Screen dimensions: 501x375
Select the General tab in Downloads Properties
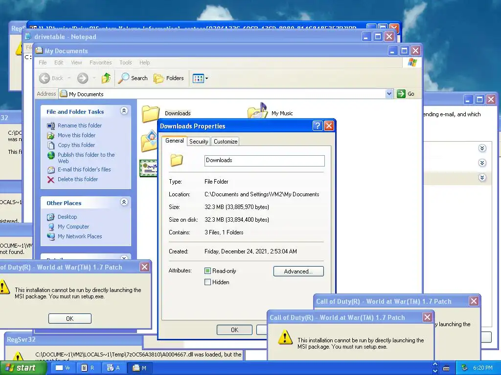pos(175,141)
